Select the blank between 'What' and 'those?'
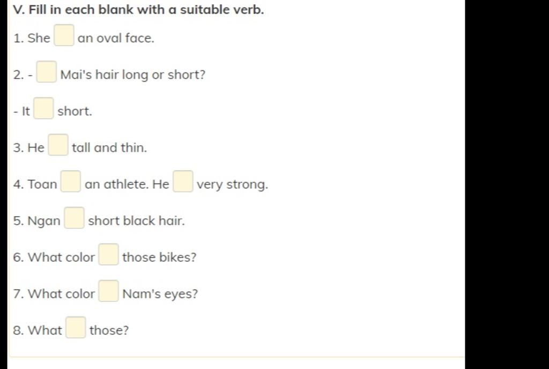549x369 pixels. [x=76, y=327]
